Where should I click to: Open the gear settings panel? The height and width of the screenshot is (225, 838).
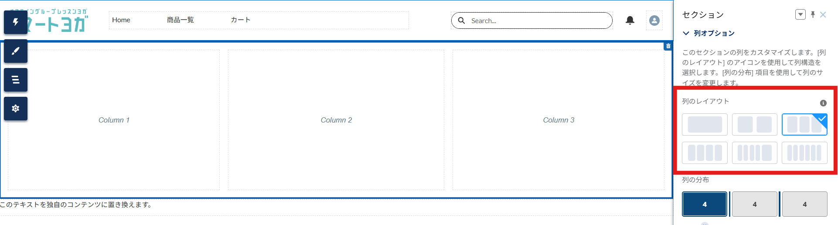tap(16, 109)
